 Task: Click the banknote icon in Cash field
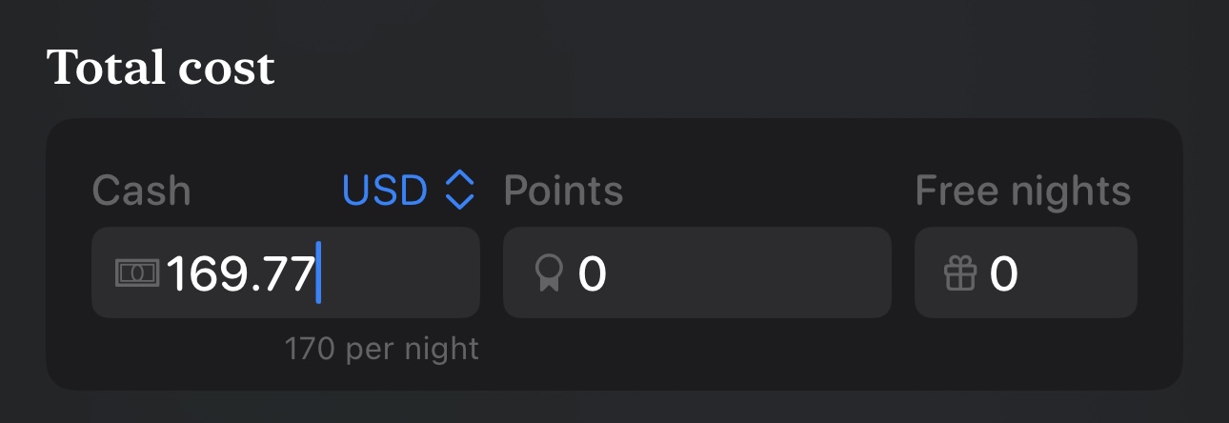(138, 273)
